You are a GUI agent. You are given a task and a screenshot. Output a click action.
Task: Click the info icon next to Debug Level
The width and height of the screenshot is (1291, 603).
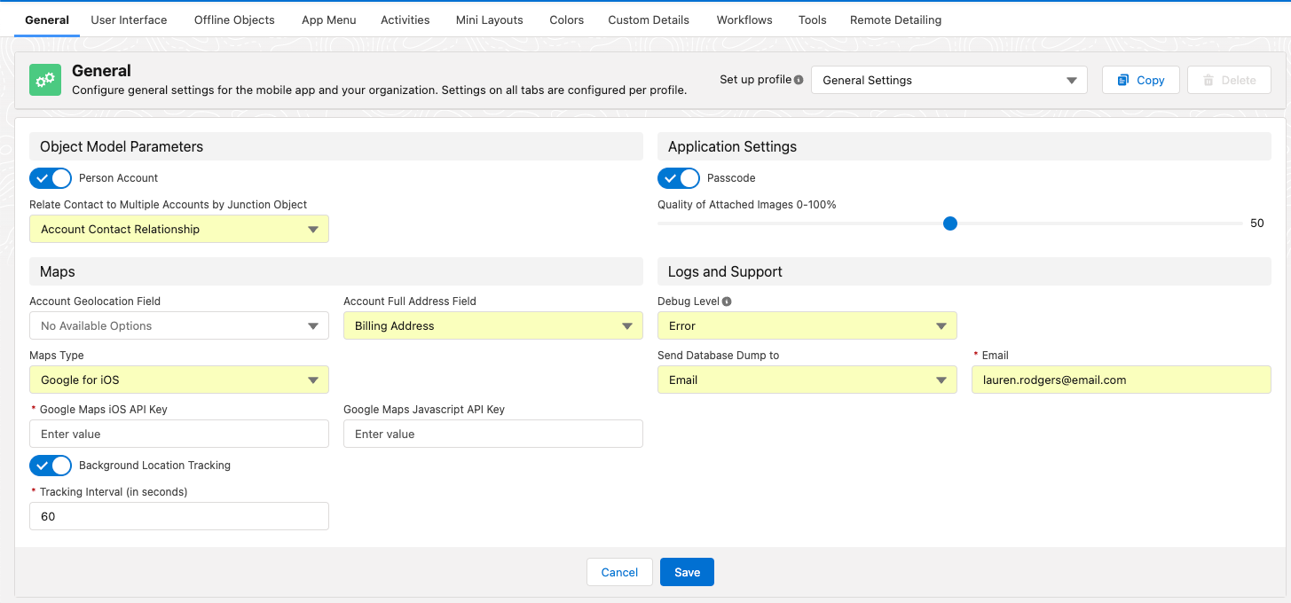tap(727, 301)
